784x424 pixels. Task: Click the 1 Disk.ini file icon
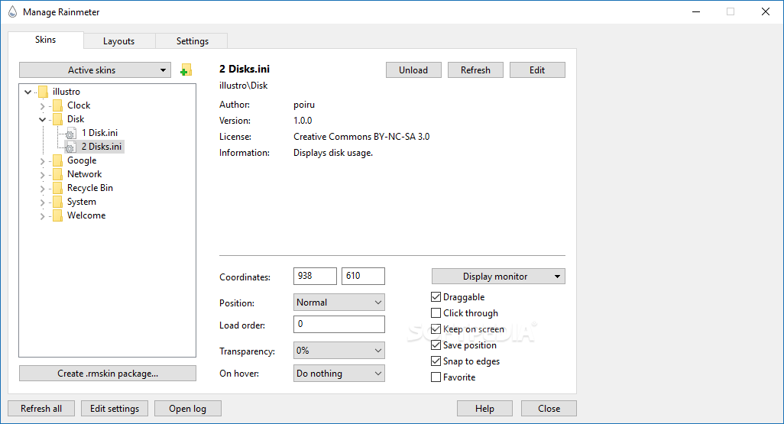(71, 133)
